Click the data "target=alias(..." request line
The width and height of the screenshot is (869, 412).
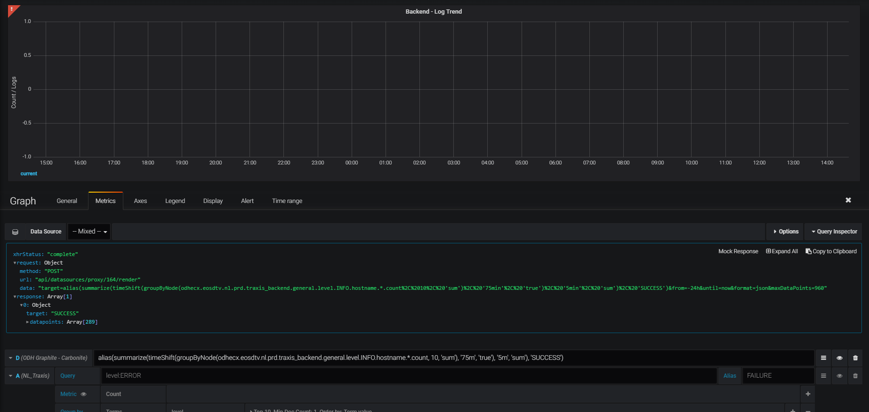(x=423, y=288)
